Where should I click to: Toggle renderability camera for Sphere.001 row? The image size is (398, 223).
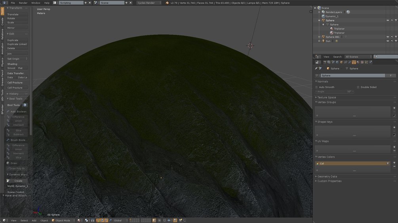(x=396, y=37)
